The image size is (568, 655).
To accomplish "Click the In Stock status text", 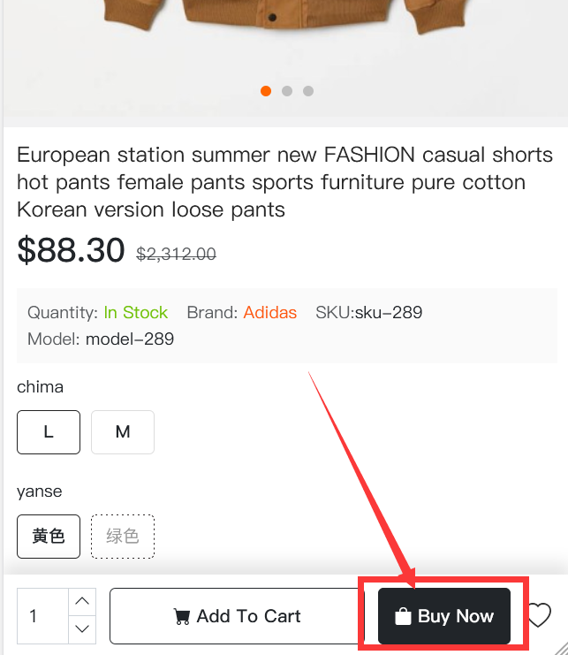I will [136, 312].
